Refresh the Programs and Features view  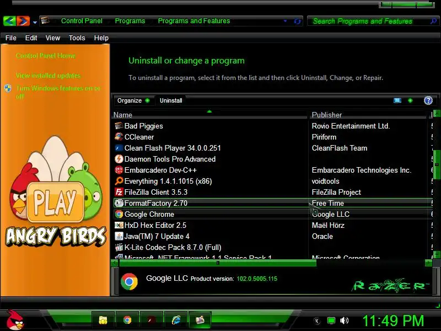pos(297,21)
